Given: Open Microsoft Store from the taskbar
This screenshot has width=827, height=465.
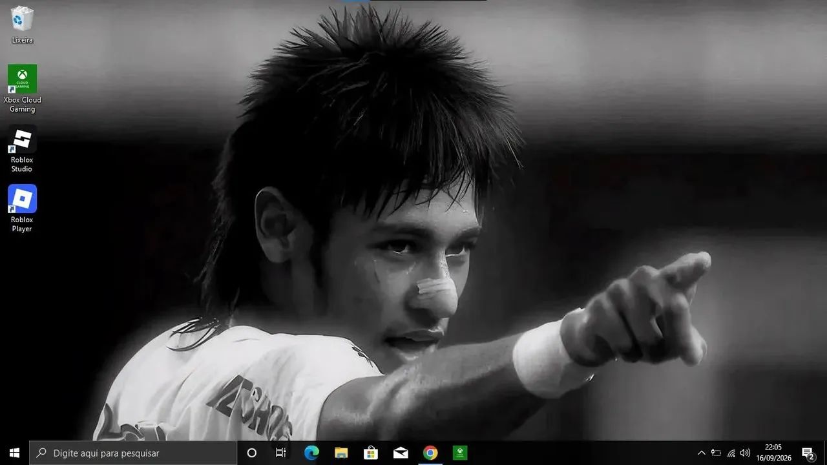Looking at the screenshot, I should point(371,453).
